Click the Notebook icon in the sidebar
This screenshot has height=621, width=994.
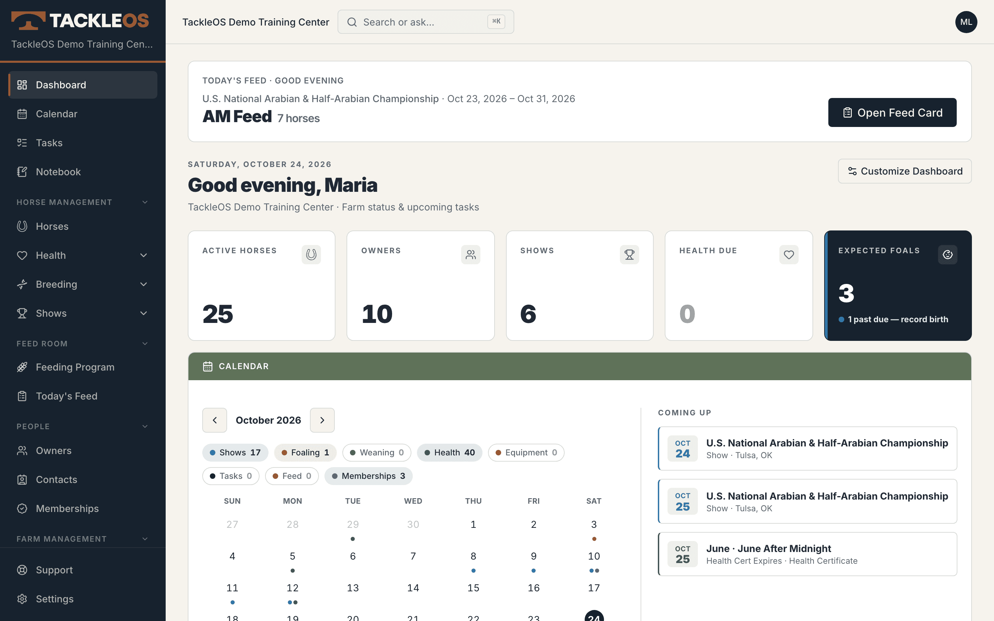click(x=22, y=172)
